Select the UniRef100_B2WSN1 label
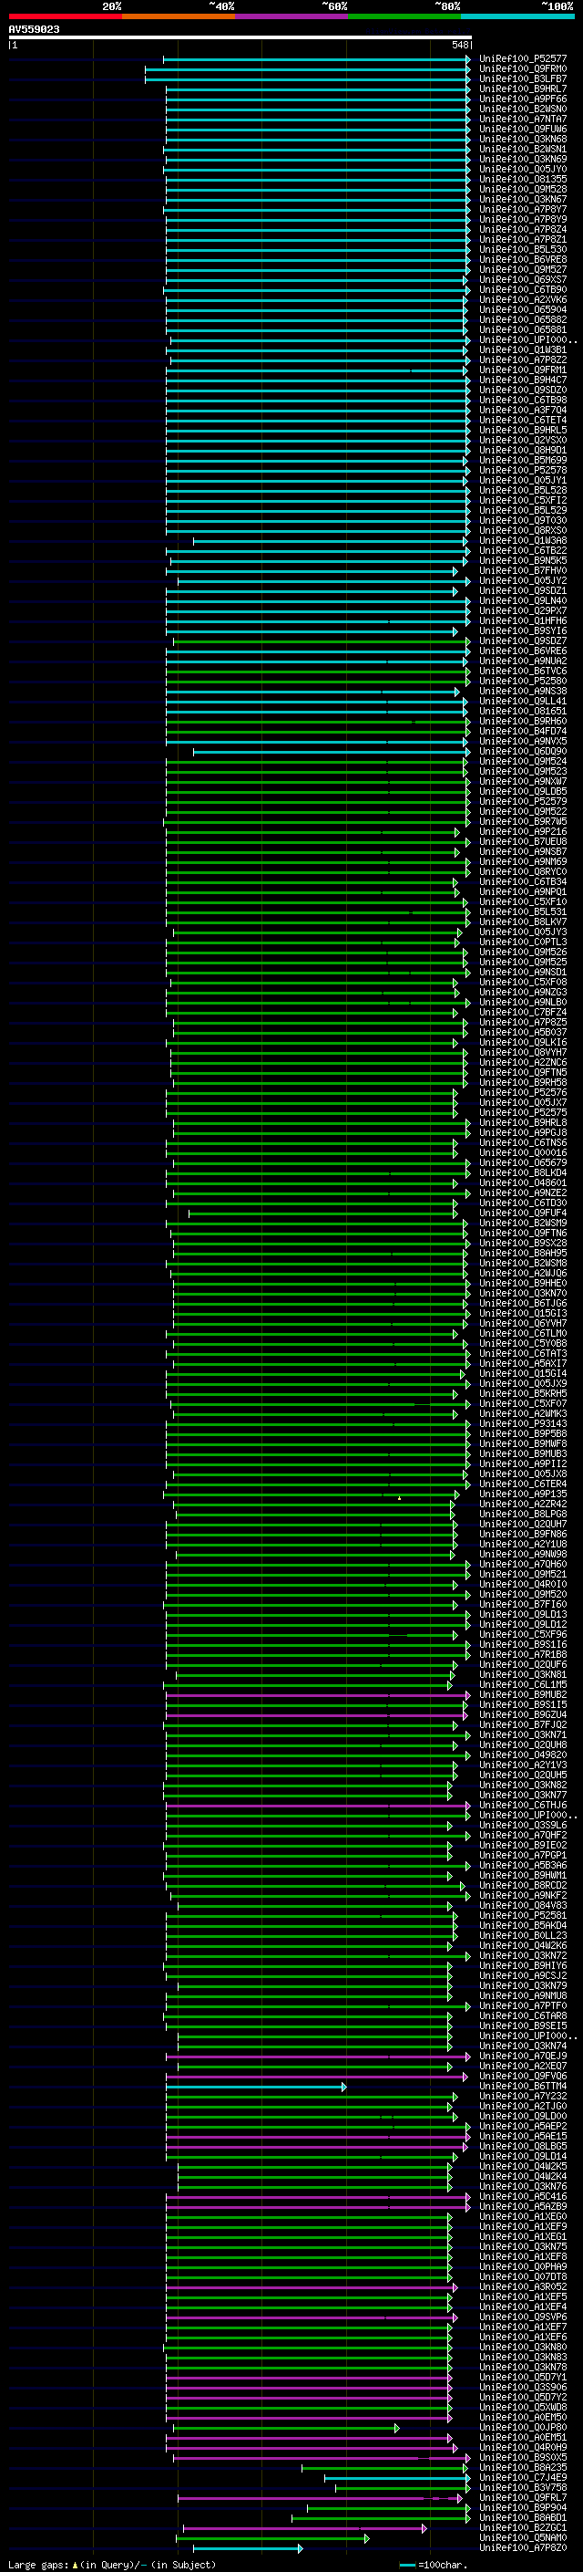 522,149
